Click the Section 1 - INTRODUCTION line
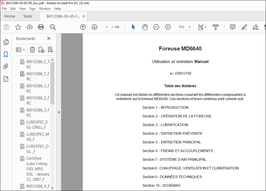Viewport: 266px width, 191px height. pyautogui.click(x=166, y=107)
